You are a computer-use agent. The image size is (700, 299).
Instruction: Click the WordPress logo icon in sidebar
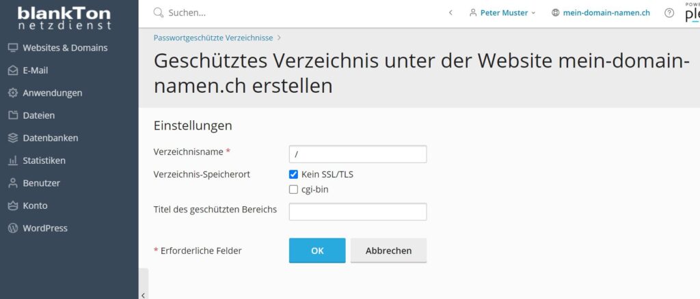pyautogui.click(x=12, y=228)
